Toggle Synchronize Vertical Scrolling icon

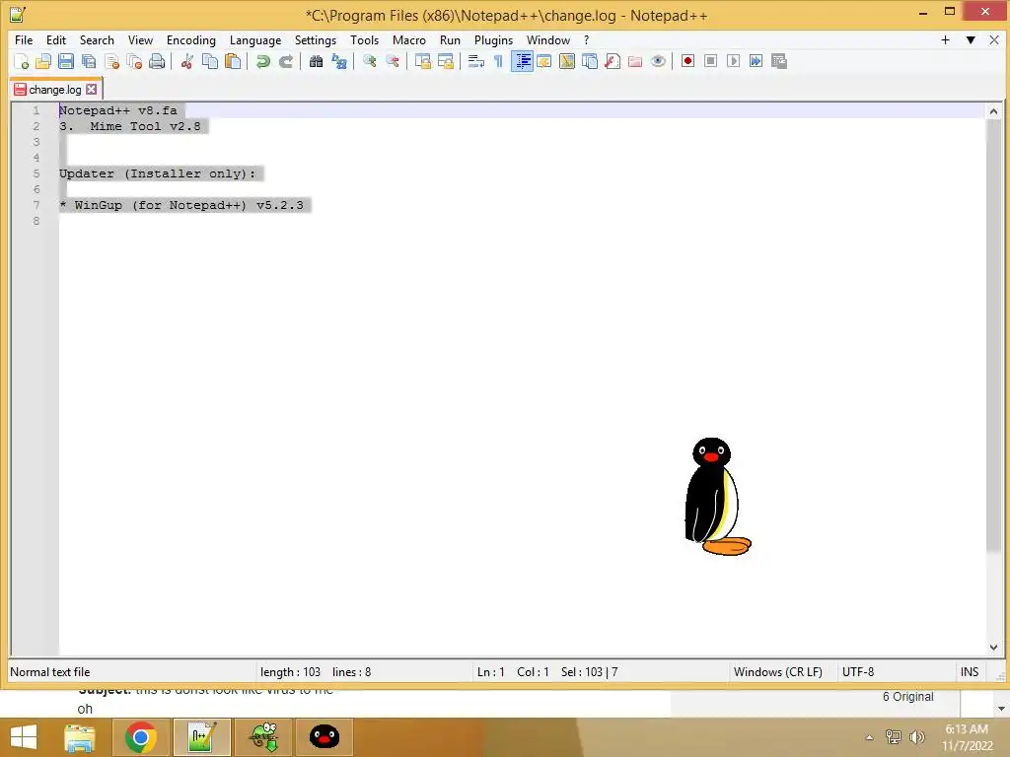point(422,61)
